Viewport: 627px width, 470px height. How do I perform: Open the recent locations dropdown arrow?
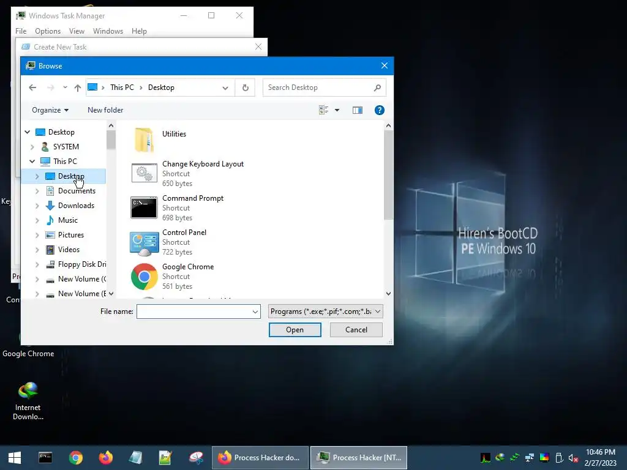[x=65, y=88]
